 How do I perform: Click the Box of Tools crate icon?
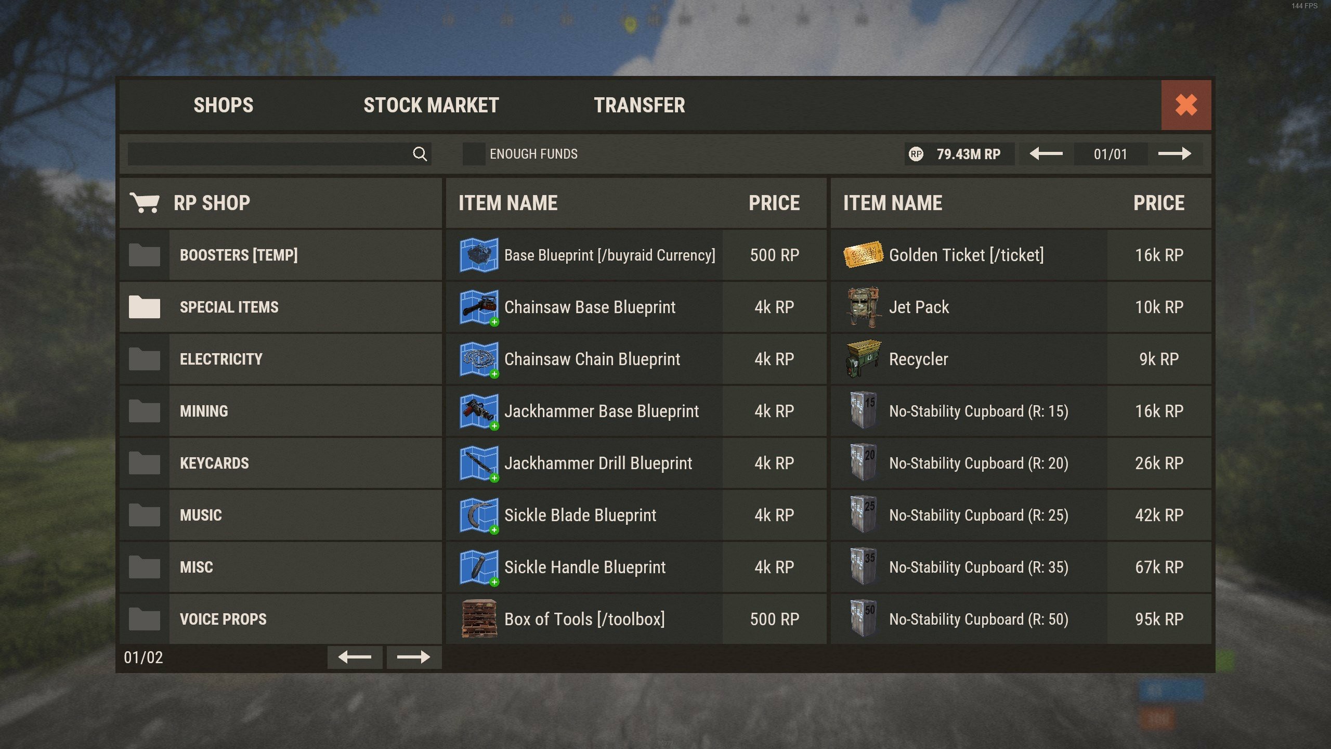[x=479, y=619]
